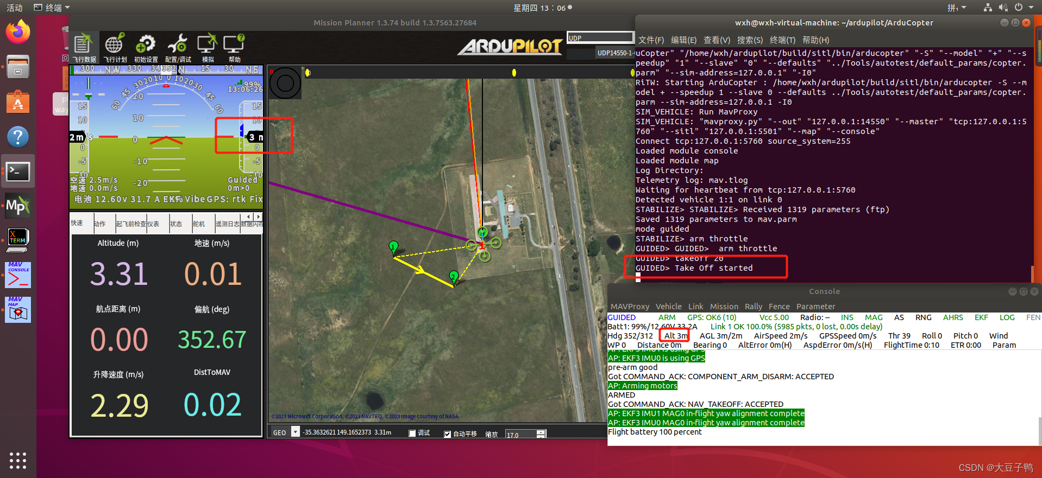The image size is (1042, 478).
Task: Launch Firefox from the dock
Action: 18,32
